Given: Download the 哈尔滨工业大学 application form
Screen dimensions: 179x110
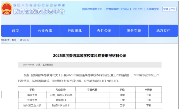Looking at the screenshot, I should click(x=149, y=105).
